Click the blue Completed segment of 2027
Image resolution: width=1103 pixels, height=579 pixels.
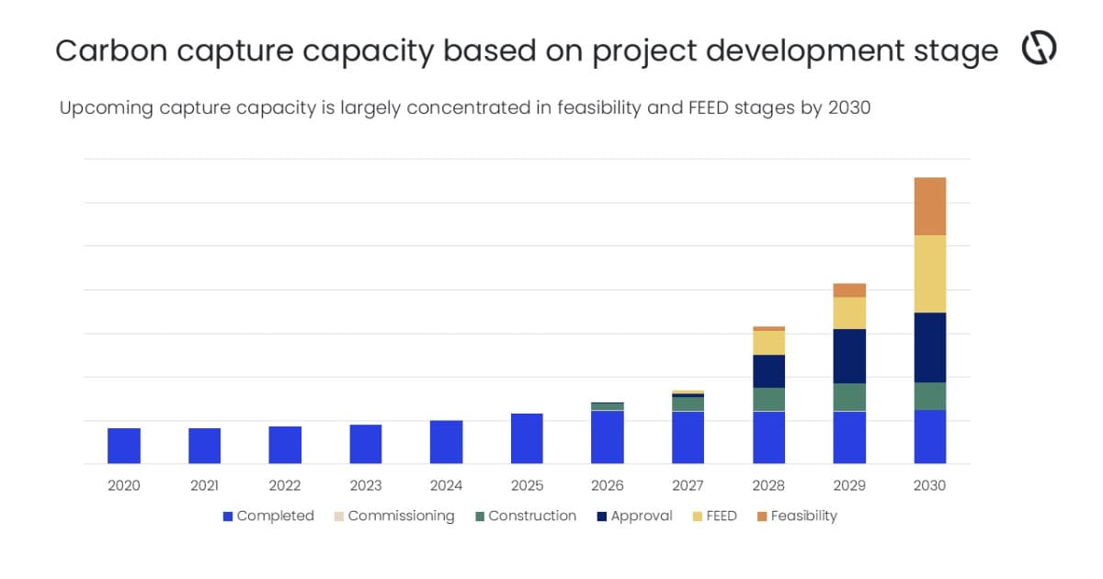[688, 437]
